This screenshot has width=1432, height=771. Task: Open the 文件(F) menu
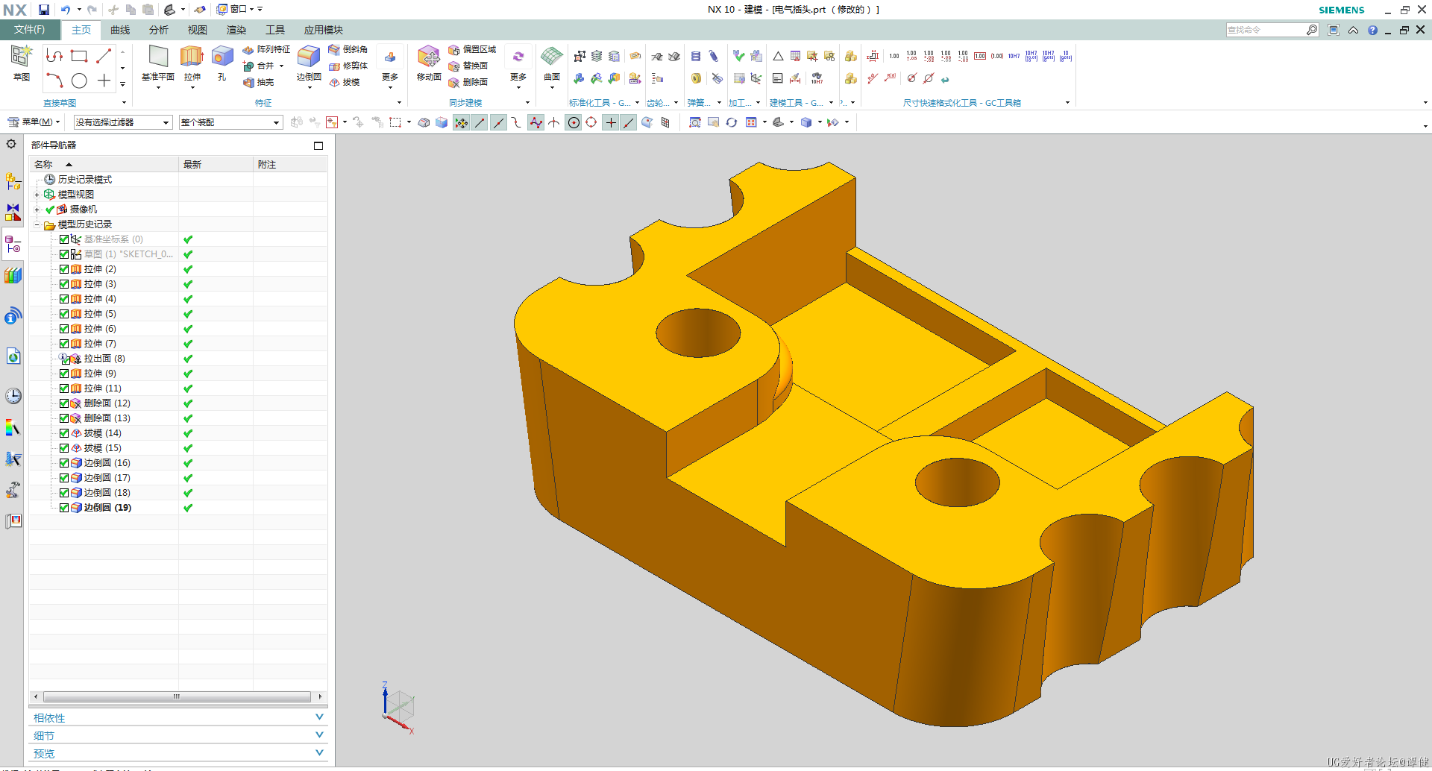pos(30,30)
